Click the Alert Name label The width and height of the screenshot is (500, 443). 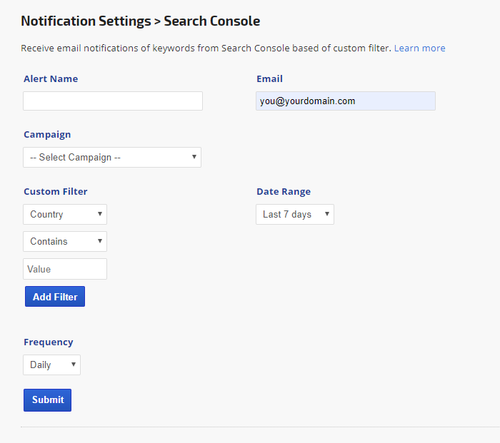pyautogui.click(x=51, y=78)
